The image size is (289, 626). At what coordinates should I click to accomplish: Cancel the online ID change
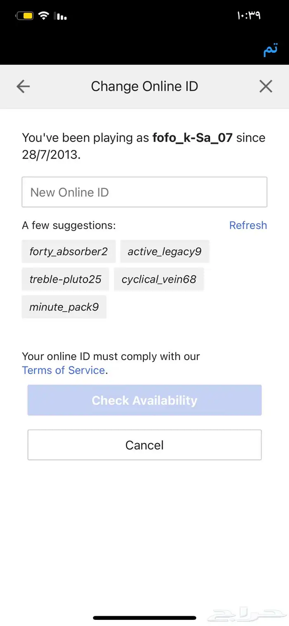point(144,445)
